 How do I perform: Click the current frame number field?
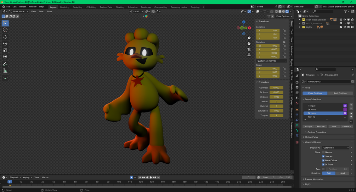[x=248, y=178]
